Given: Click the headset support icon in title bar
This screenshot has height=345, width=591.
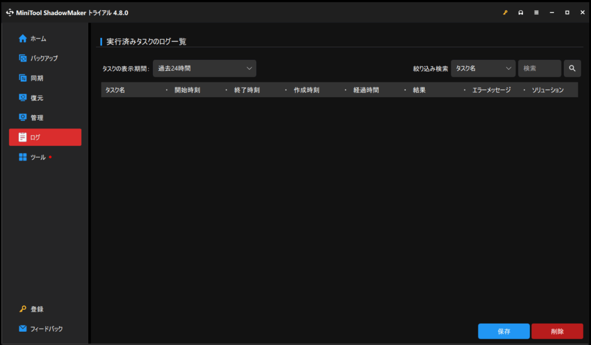Looking at the screenshot, I should 521,12.
